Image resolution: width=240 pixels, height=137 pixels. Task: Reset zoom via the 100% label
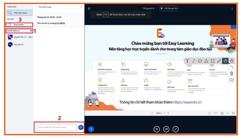click(x=216, y=113)
